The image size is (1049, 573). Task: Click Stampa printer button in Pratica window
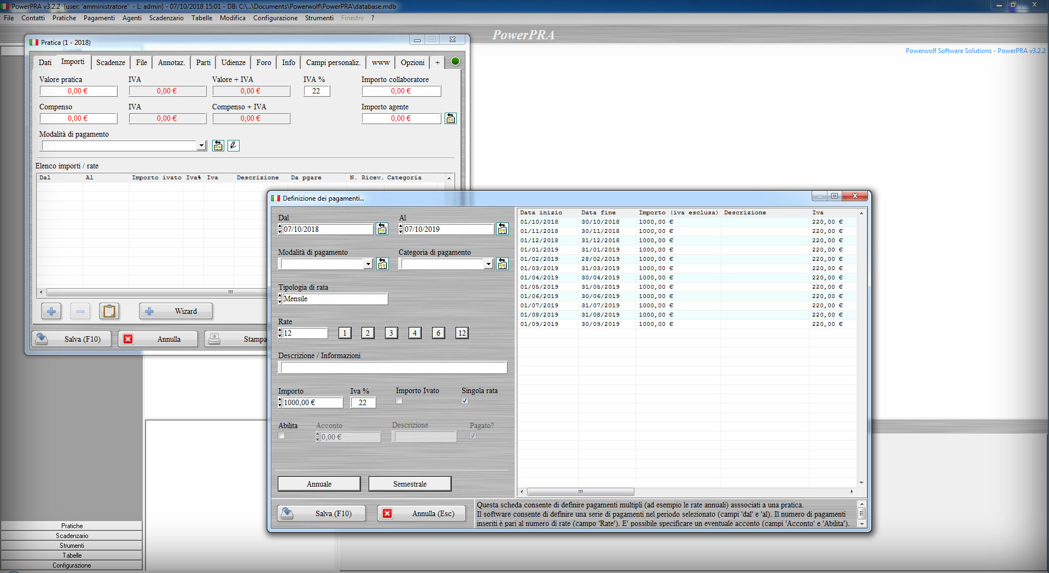click(237, 339)
